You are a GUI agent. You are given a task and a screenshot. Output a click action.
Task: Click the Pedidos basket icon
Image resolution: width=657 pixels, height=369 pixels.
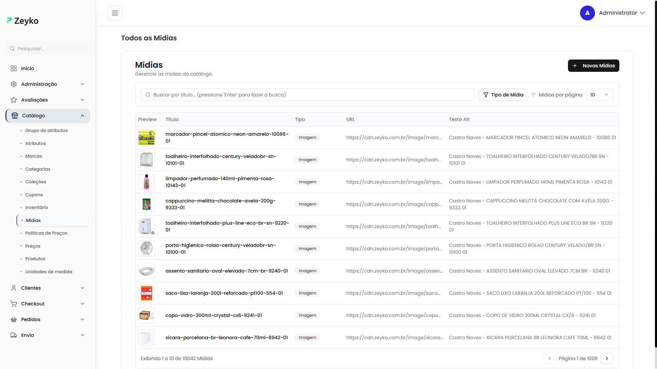[x=14, y=319]
